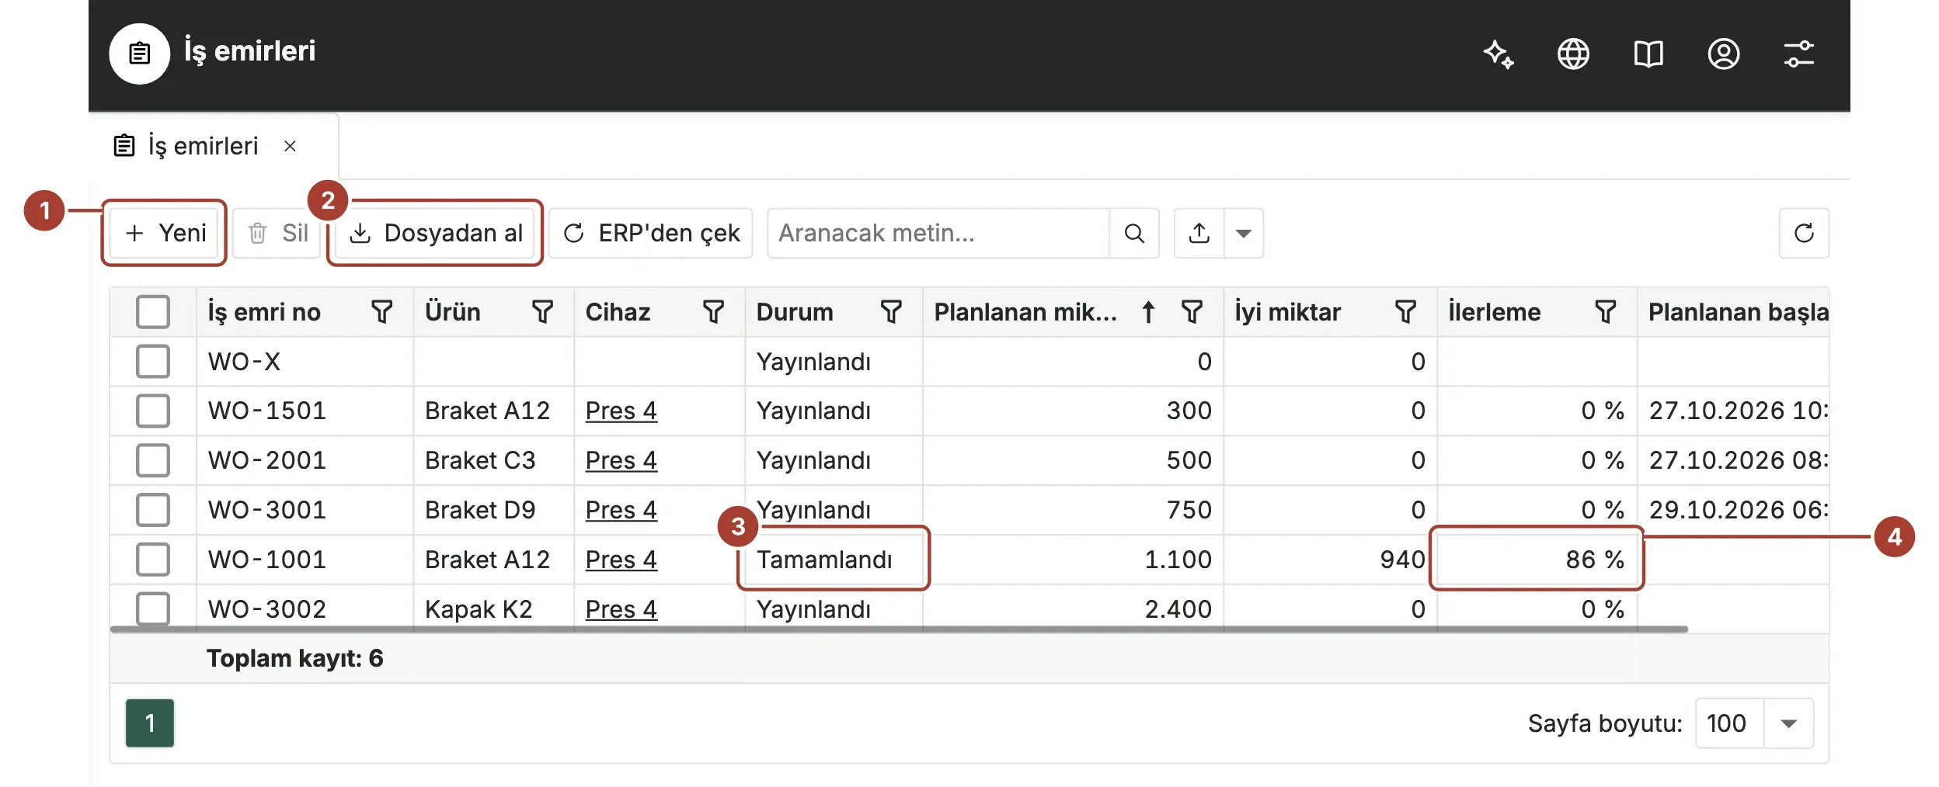
Task: Open the language globe icon
Action: point(1573,54)
